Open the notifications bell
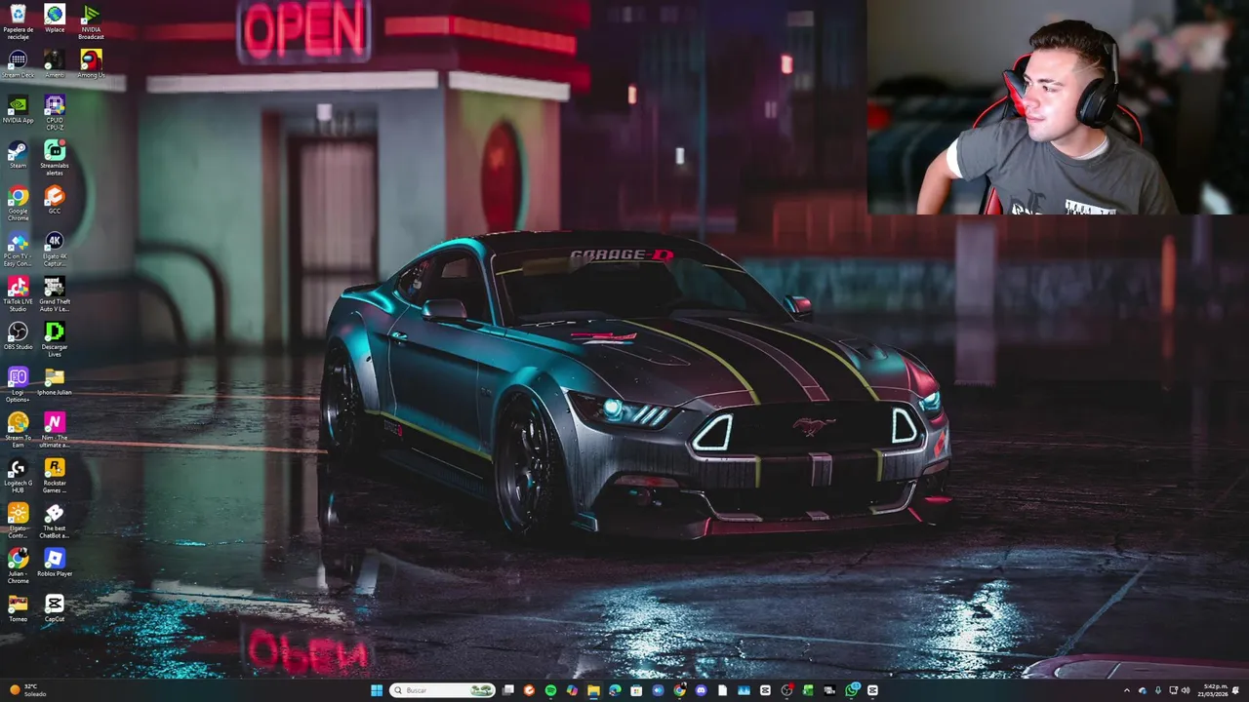Image resolution: width=1249 pixels, height=702 pixels. click(1237, 690)
